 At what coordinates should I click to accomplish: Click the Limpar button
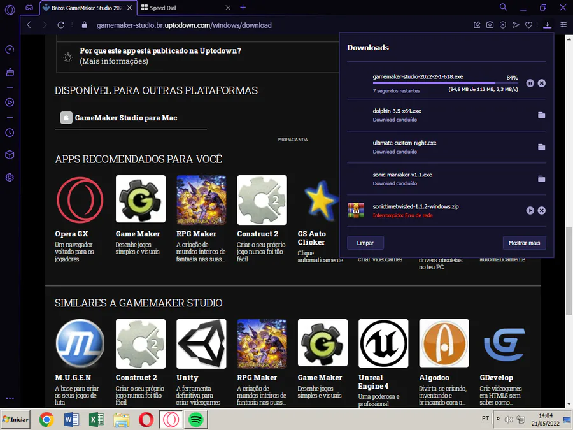365,243
